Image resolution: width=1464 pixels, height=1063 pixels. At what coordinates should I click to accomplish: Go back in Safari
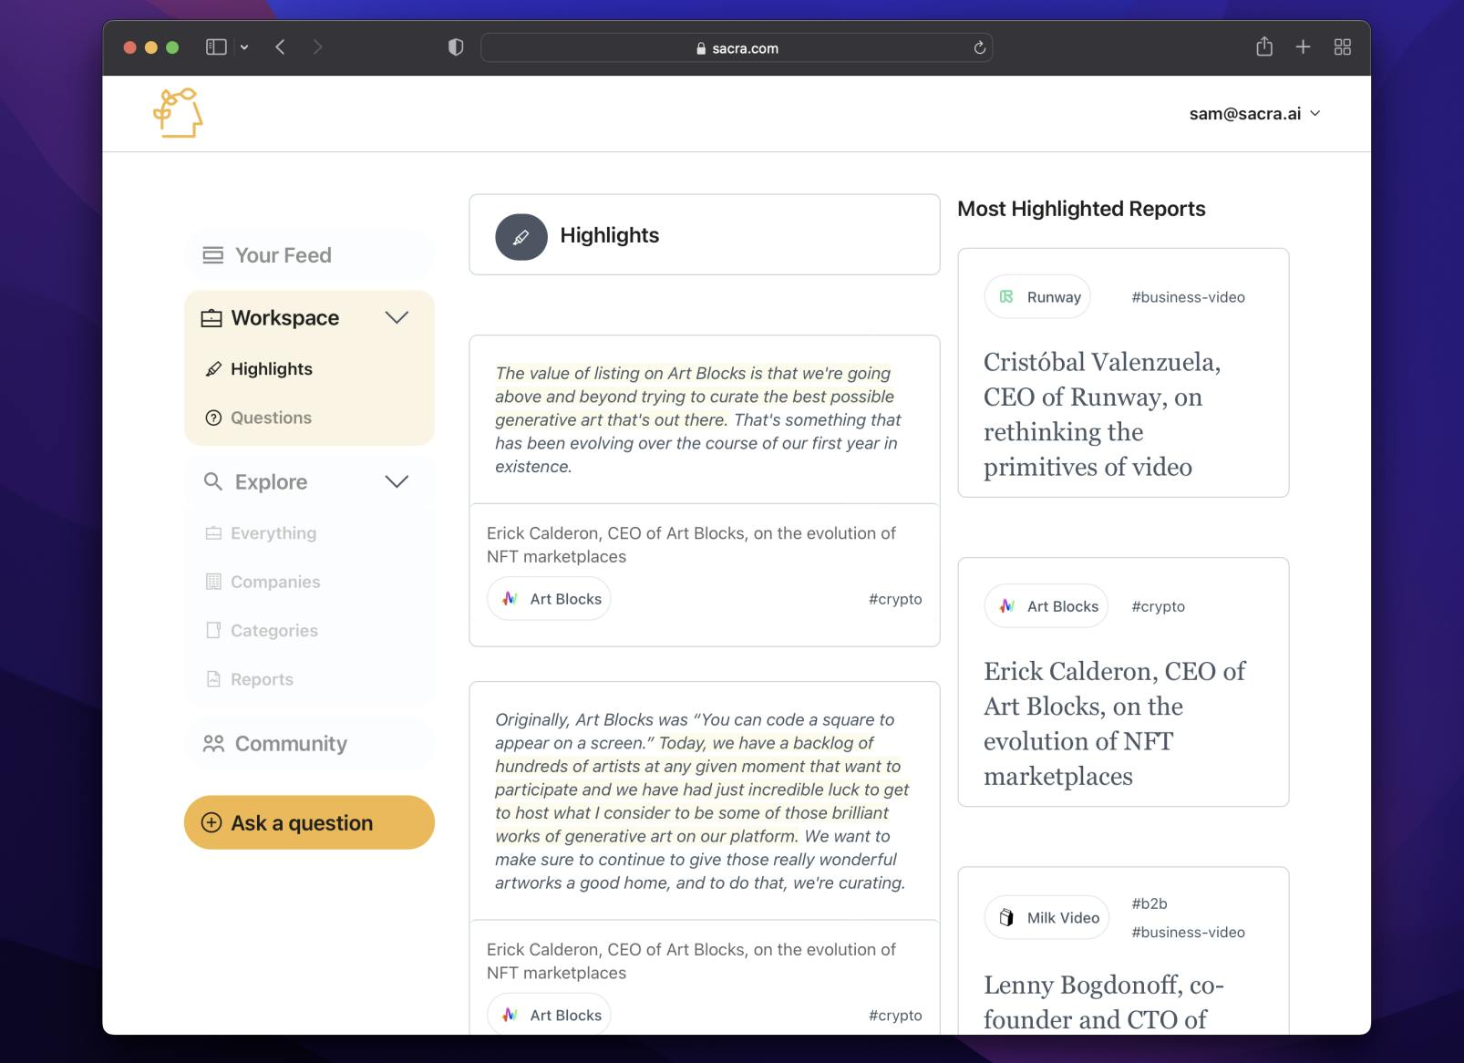point(280,47)
